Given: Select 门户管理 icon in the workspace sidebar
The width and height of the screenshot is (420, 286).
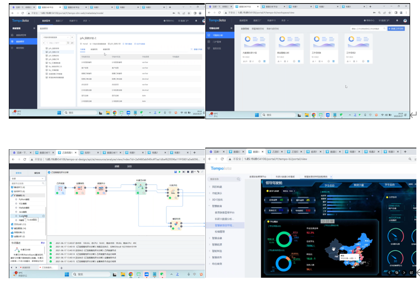Looking at the screenshot, I should 211,41.
